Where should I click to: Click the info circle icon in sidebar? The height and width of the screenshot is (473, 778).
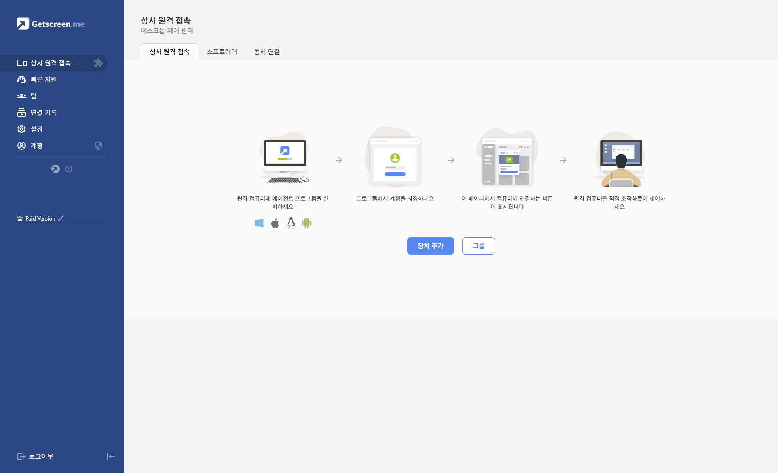69,169
